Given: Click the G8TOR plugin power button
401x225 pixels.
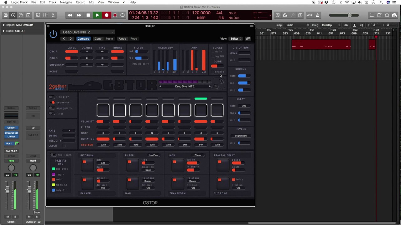Looking at the screenshot, I should tap(53, 34).
